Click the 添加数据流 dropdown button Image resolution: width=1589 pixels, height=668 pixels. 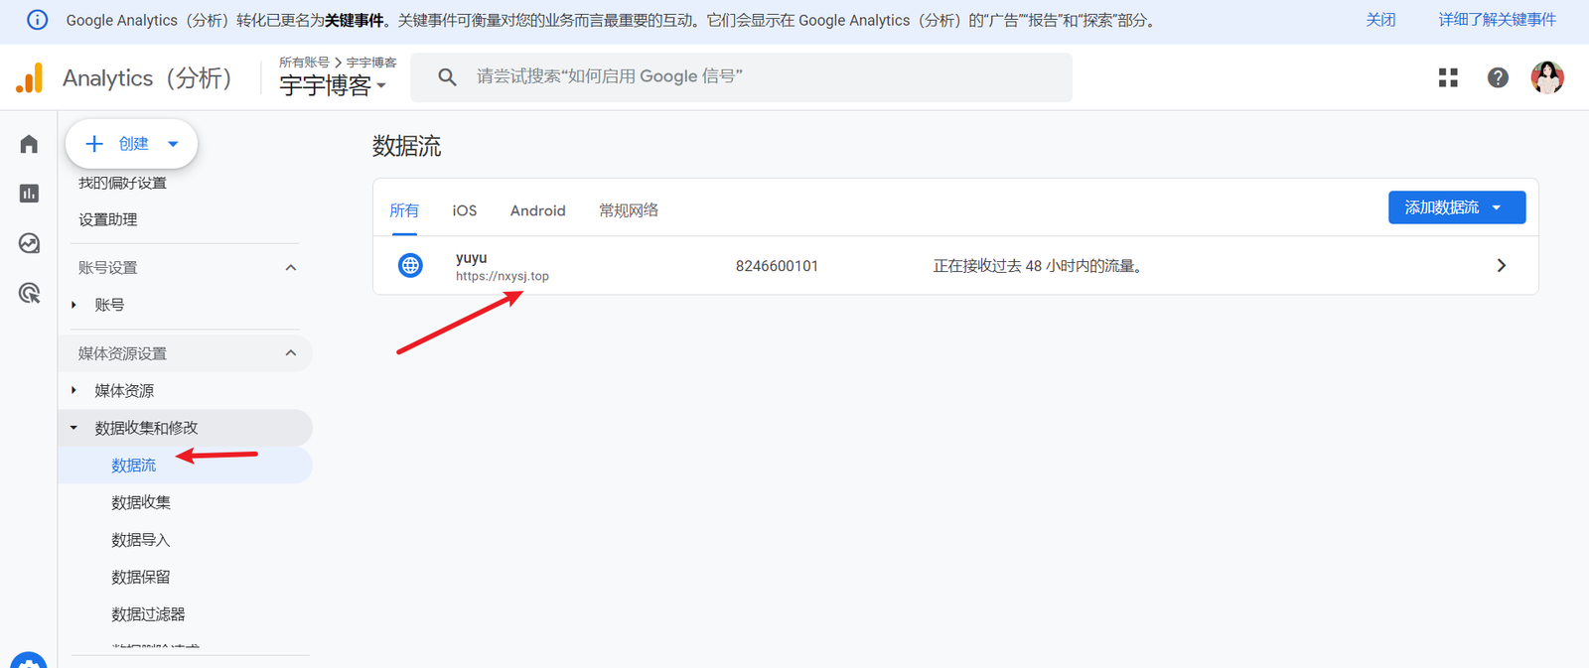(1457, 207)
